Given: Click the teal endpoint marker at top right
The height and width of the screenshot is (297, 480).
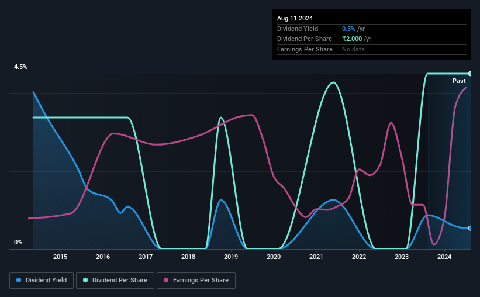Looking at the screenshot, I should [469, 74].
